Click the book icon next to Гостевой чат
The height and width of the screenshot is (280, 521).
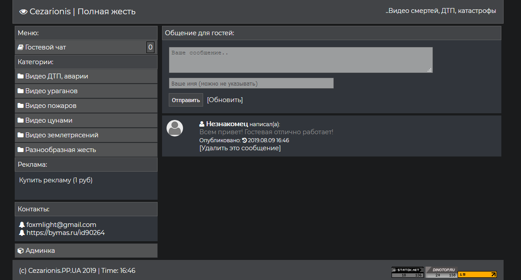coord(21,47)
